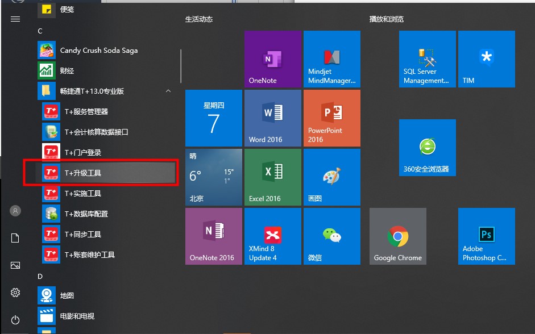Image resolution: width=535 pixels, height=334 pixels.
Task: Open the 畅捷通T+13.0专业版 folder icon
Action: (47, 91)
